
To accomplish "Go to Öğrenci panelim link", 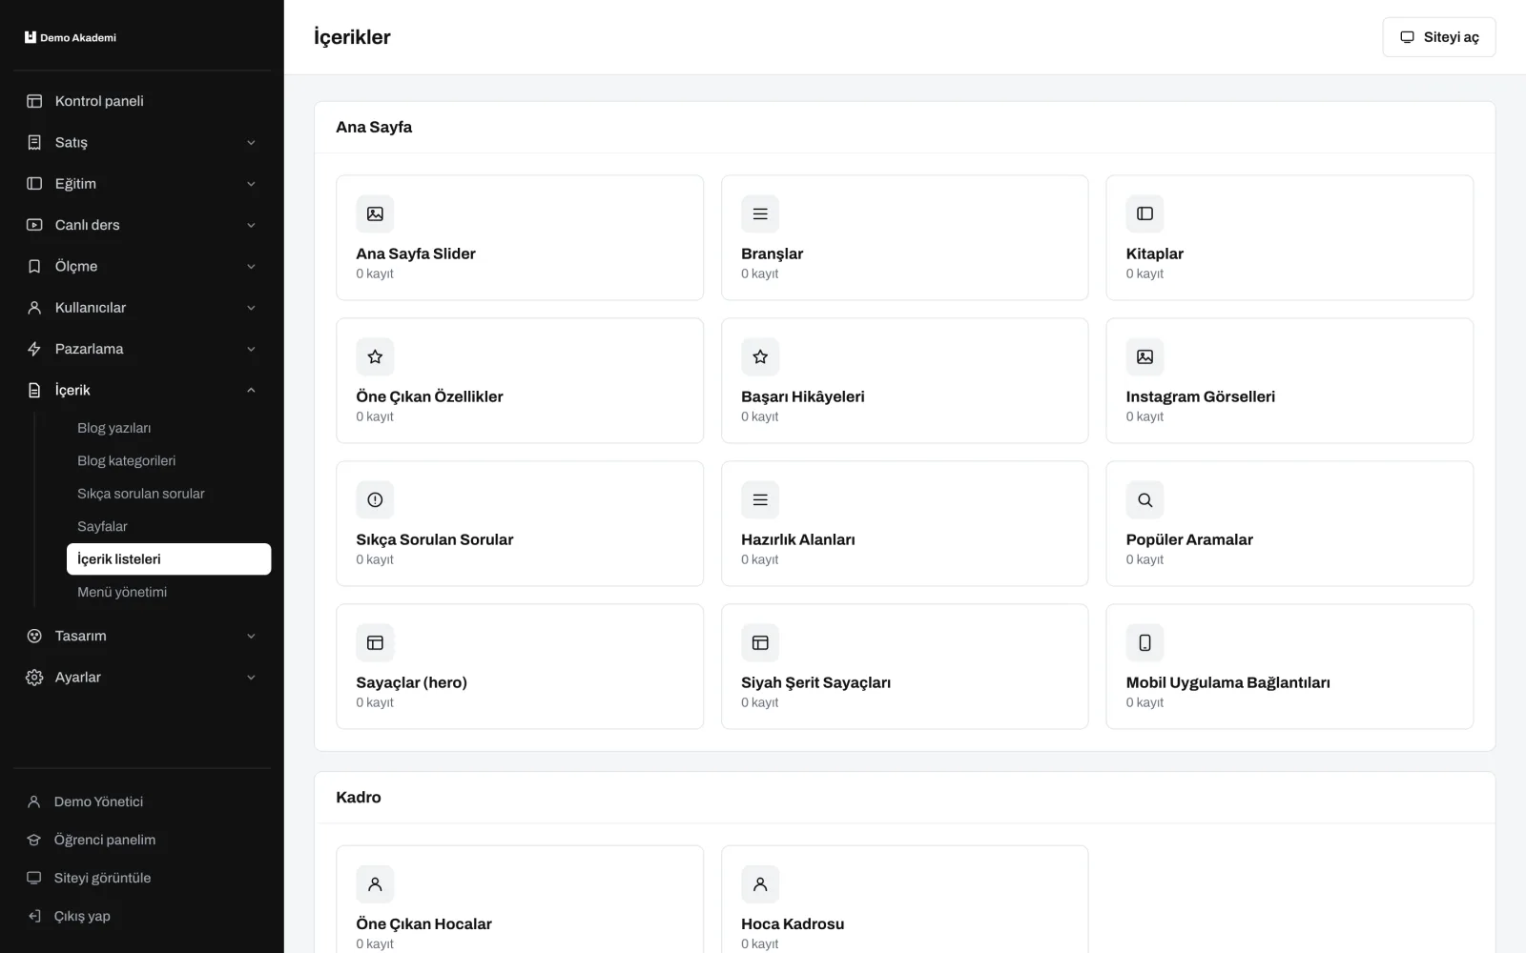I will pyautogui.click(x=142, y=840).
